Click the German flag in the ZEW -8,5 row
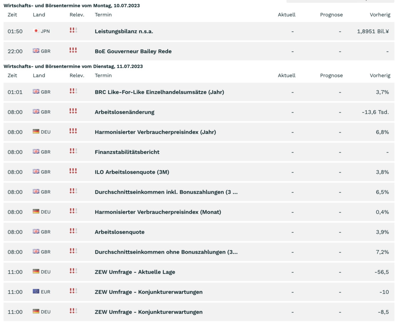396x323 pixels. point(36,311)
